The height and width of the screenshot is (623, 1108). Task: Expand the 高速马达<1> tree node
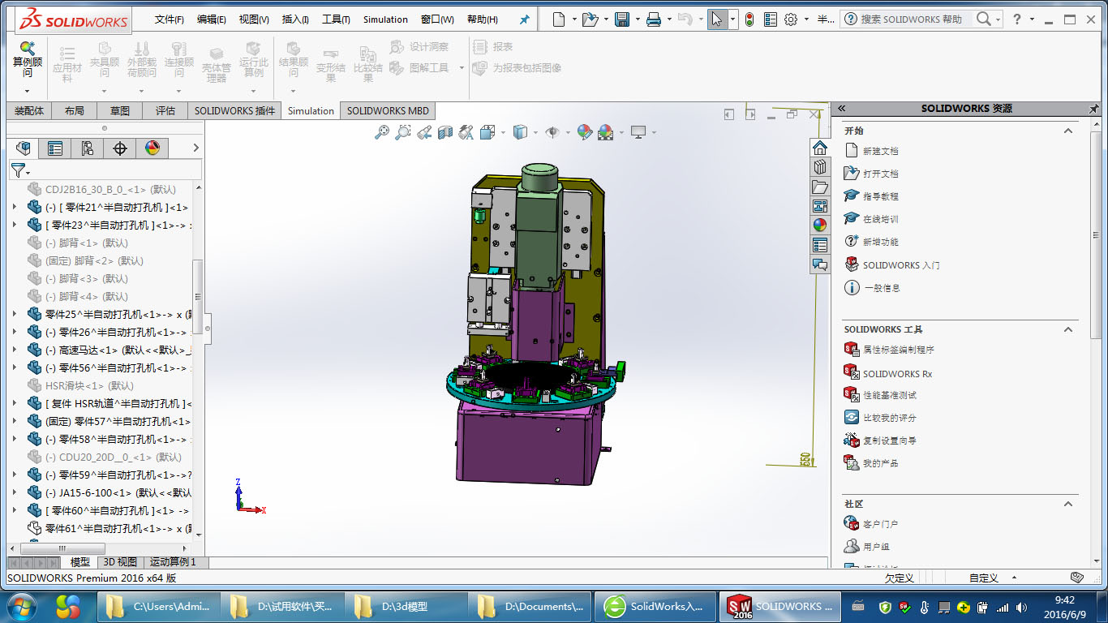[x=15, y=350]
